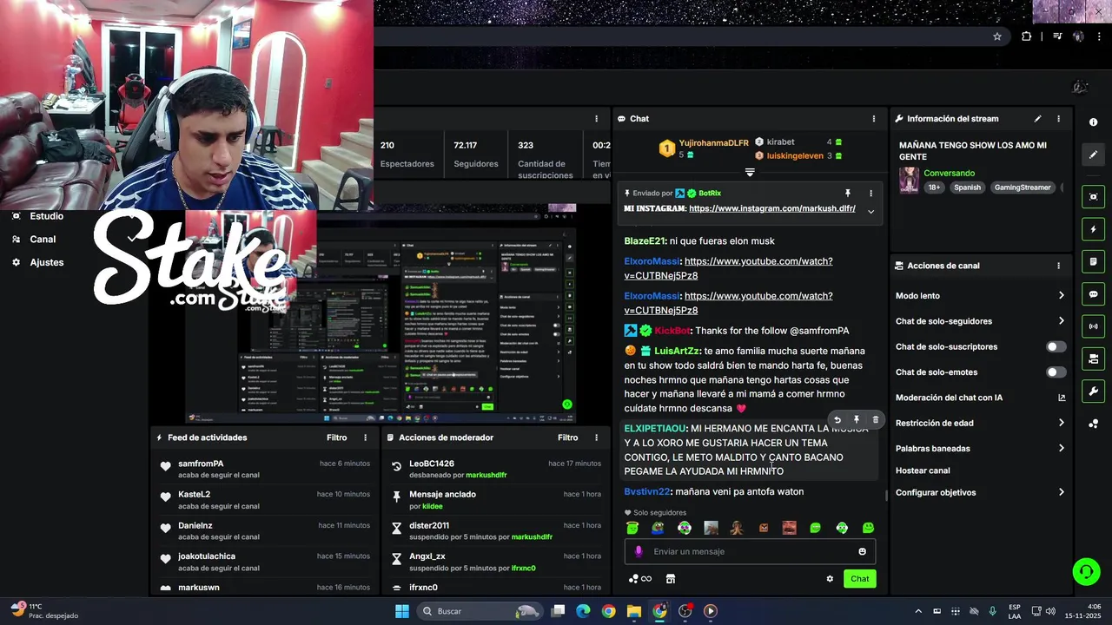This screenshot has height=625, width=1112.
Task: Open the Windows Start button
Action: [x=402, y=611]
